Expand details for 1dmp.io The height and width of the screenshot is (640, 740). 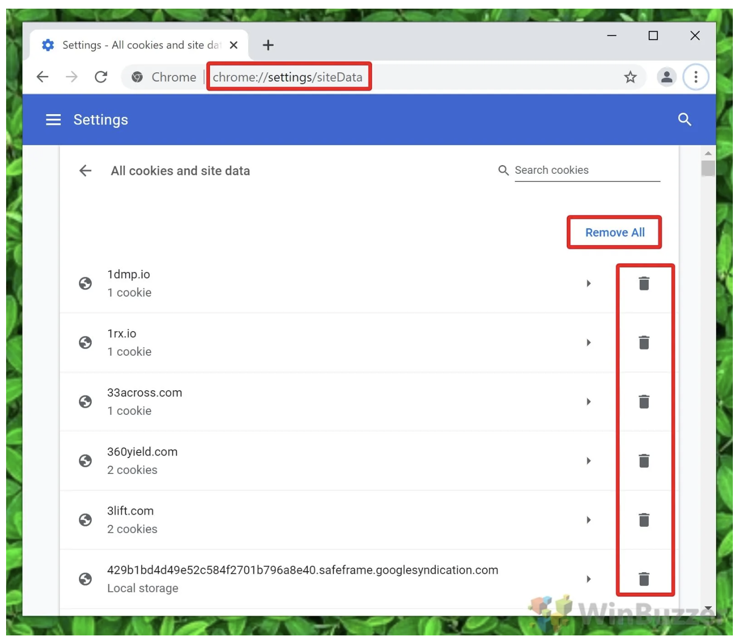(589, 283)
